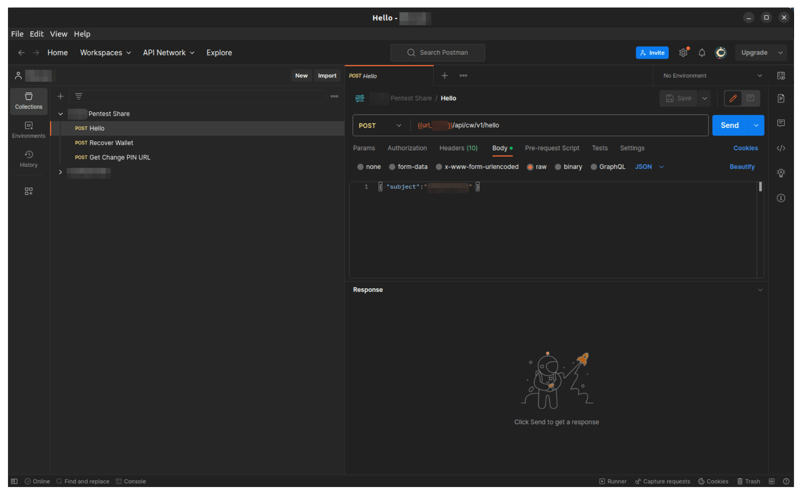Click the sync status avatar icon
Viewport: 802px width, 495px height.
721,52
